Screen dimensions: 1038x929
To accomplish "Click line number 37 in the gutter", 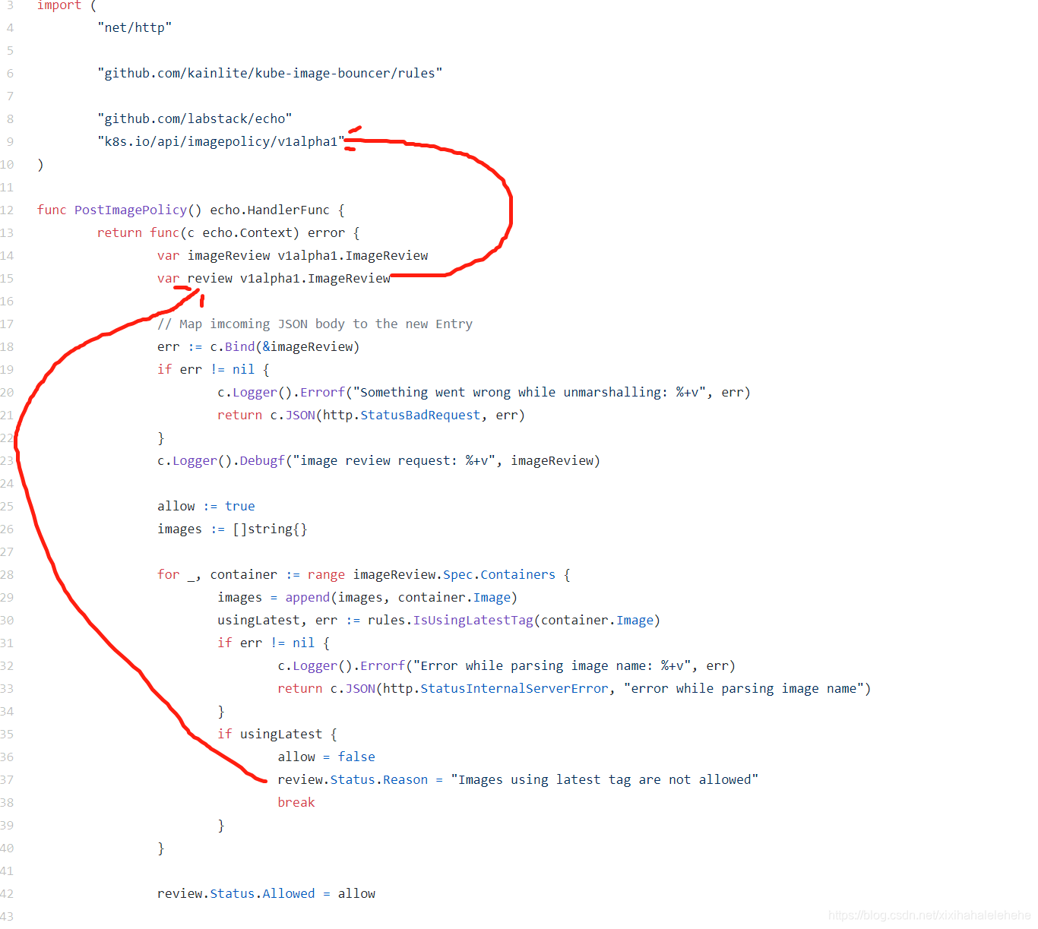I will pyautogui.click(x=7, y=779).
